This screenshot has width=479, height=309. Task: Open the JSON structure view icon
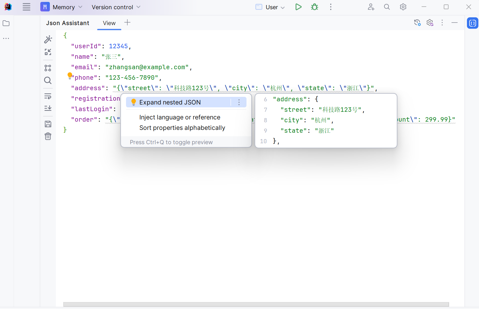pyautogui.click(x=48, y=68)
